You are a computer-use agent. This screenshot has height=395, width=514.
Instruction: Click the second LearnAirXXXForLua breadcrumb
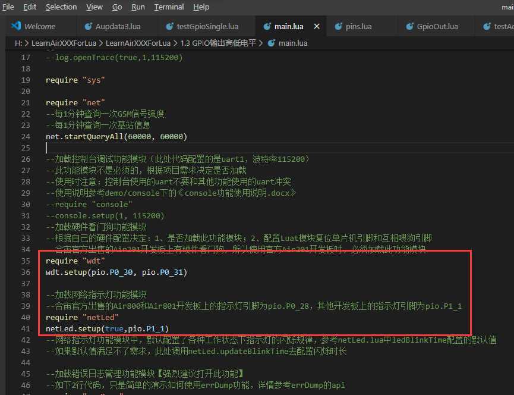coord(138,43)
